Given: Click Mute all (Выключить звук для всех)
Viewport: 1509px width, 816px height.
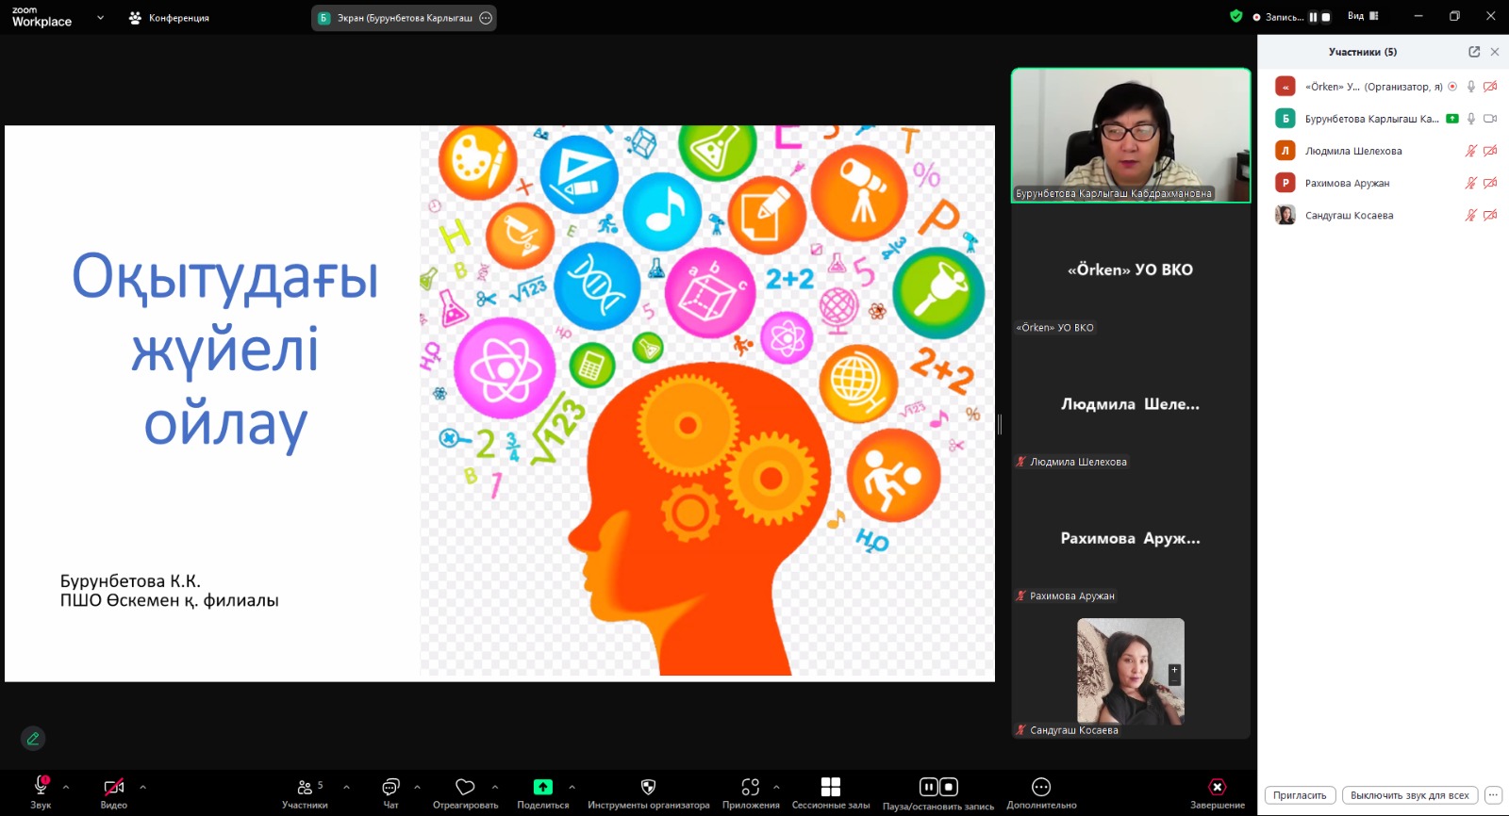Looking at the screenshot, I should point(1409,795).
